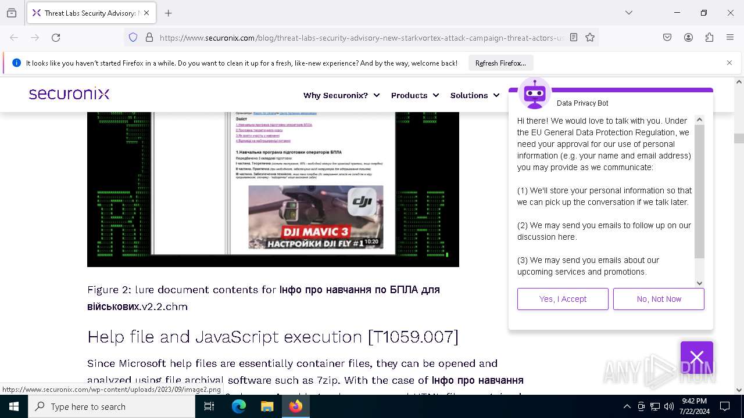Open Task View from taskbar

pyautogui.click(x=209, y=406)
